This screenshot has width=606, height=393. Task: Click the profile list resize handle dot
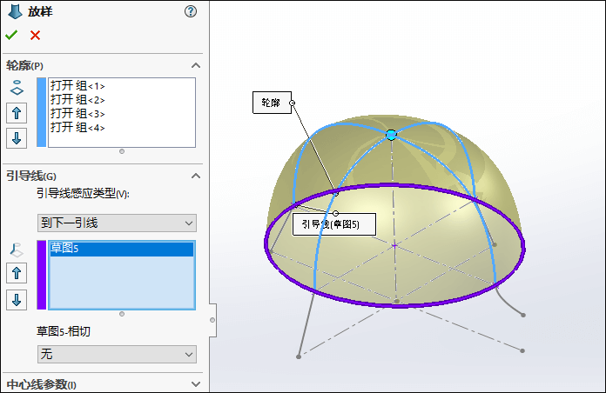click(122, 151)
